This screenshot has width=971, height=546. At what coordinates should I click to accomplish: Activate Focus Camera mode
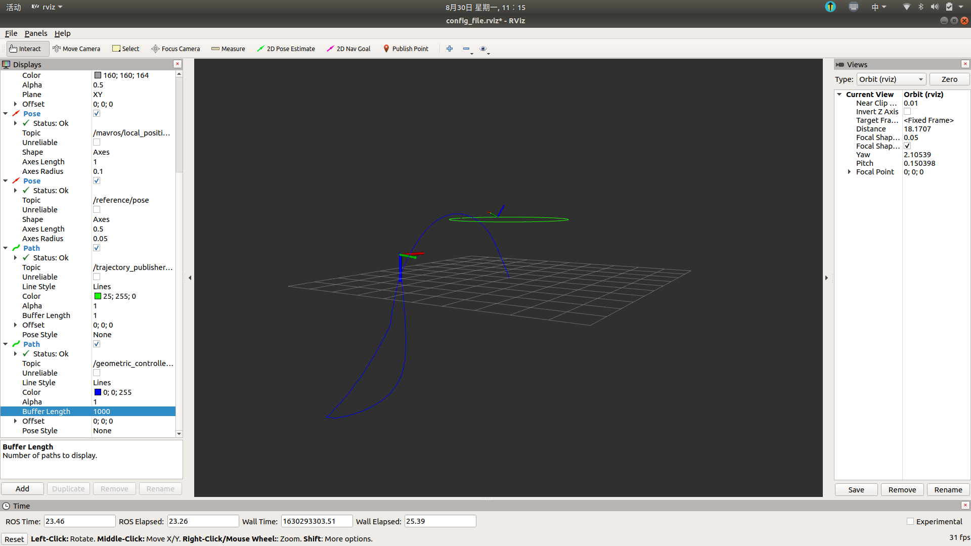pos(175,49)
